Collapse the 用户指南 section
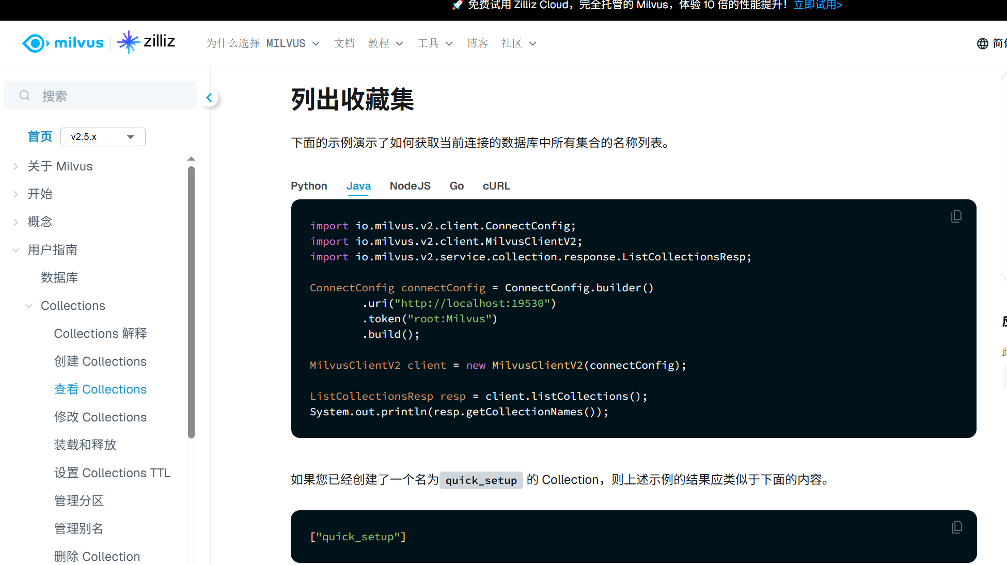The image size is (1007, 565). [x=16, y=250]
